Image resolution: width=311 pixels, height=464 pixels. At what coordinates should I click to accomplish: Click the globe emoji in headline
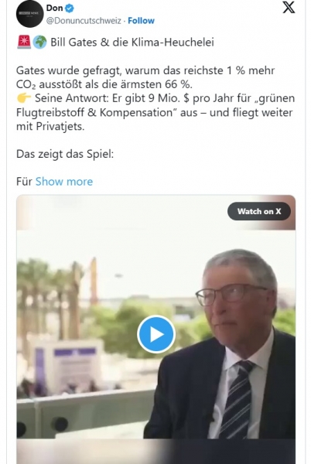coord(39,42)
